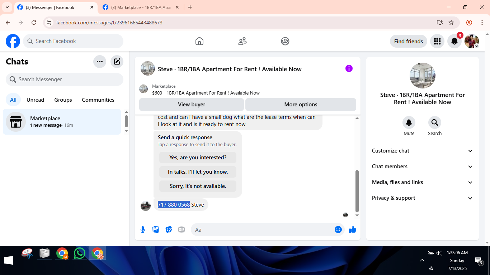
Task: Select the Communities chats tab
Action: (98, 100)
